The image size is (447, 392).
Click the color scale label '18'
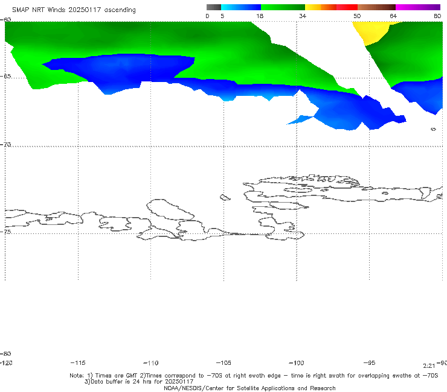pos(259,16)
